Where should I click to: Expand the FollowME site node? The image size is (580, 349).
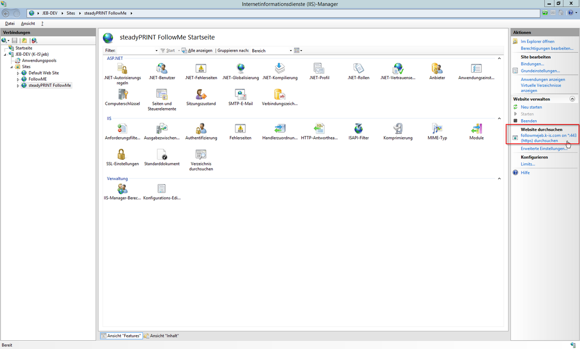click(x=18, y=79)
